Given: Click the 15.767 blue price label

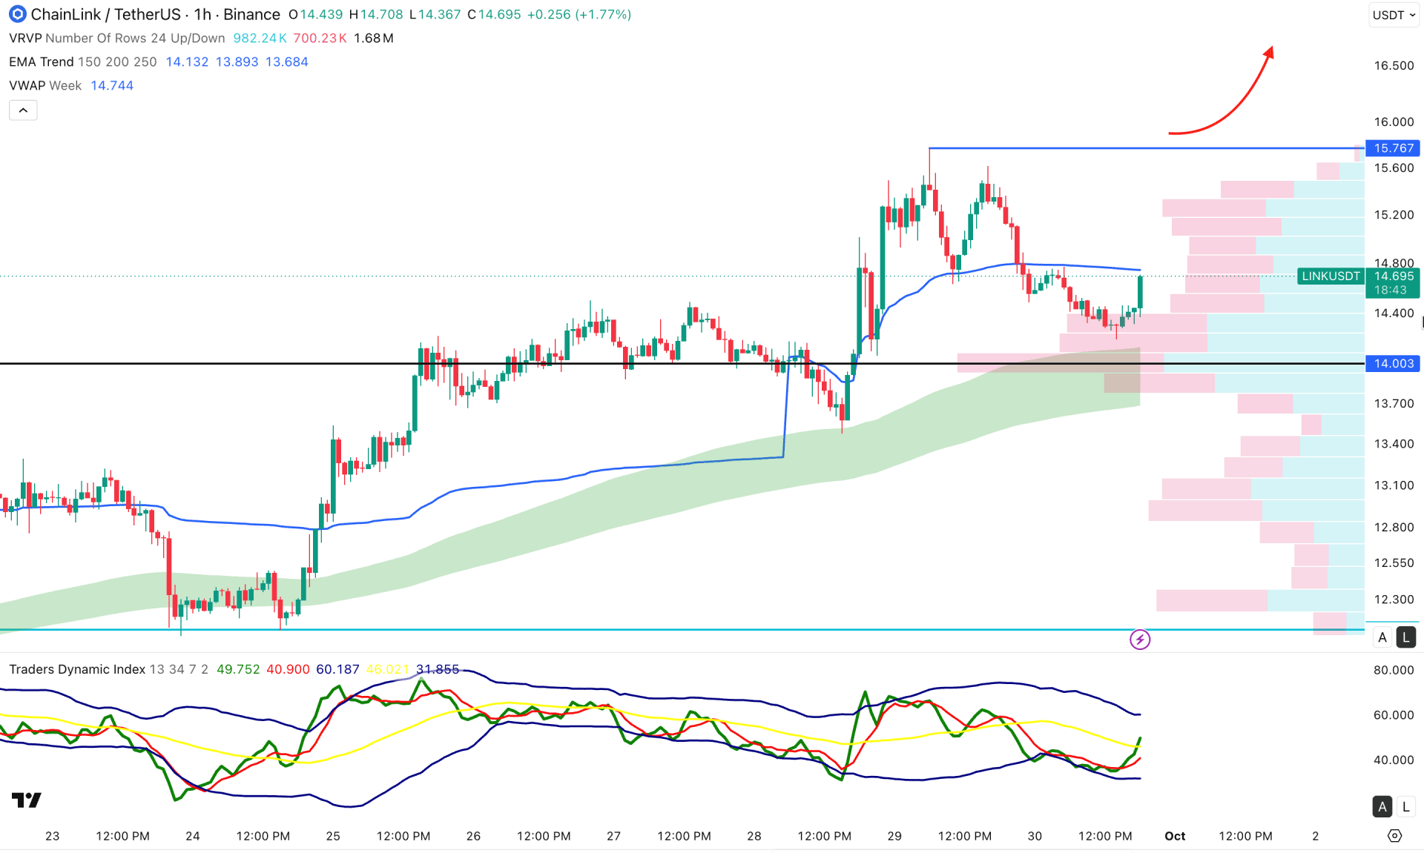Looking at the screenshot, I should (1392, 148).
